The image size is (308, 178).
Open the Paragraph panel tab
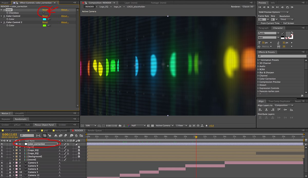pyautogui.click(x=263, y=28)
